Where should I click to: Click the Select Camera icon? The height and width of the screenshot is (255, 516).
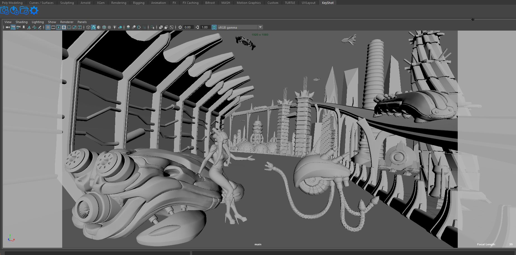click(x=8, y=27)
